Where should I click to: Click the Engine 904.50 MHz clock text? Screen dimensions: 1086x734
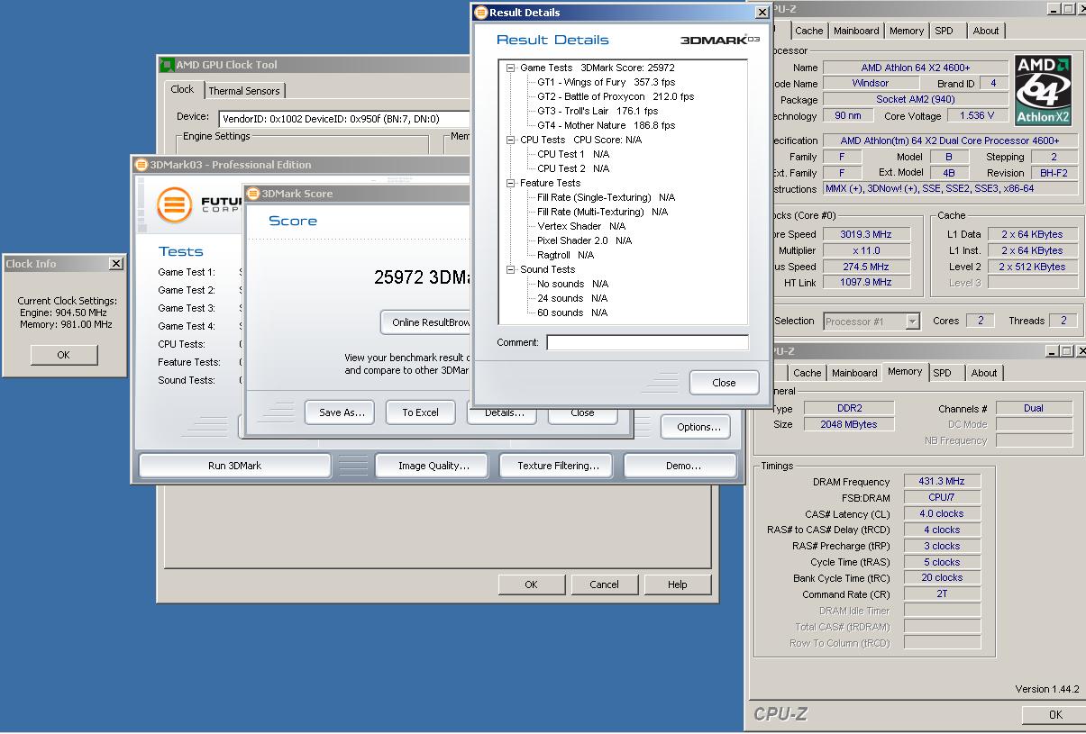64,313
